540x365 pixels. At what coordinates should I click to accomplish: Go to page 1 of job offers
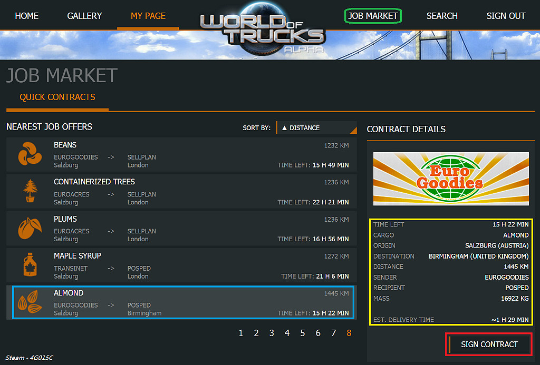[x=241, y=333]
